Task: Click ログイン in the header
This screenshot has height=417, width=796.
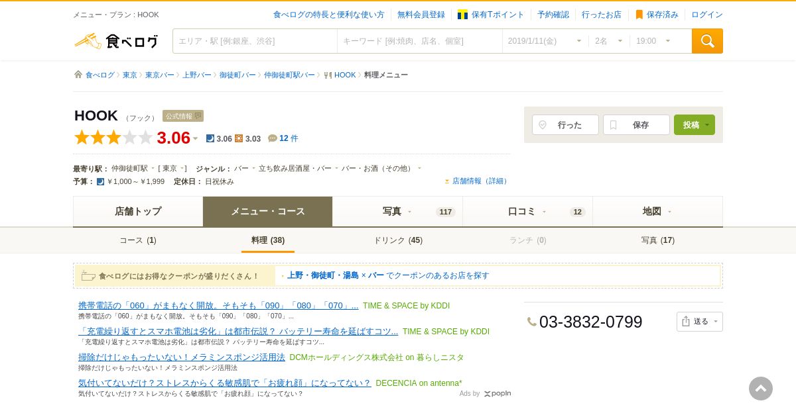Action: point(707,15)
